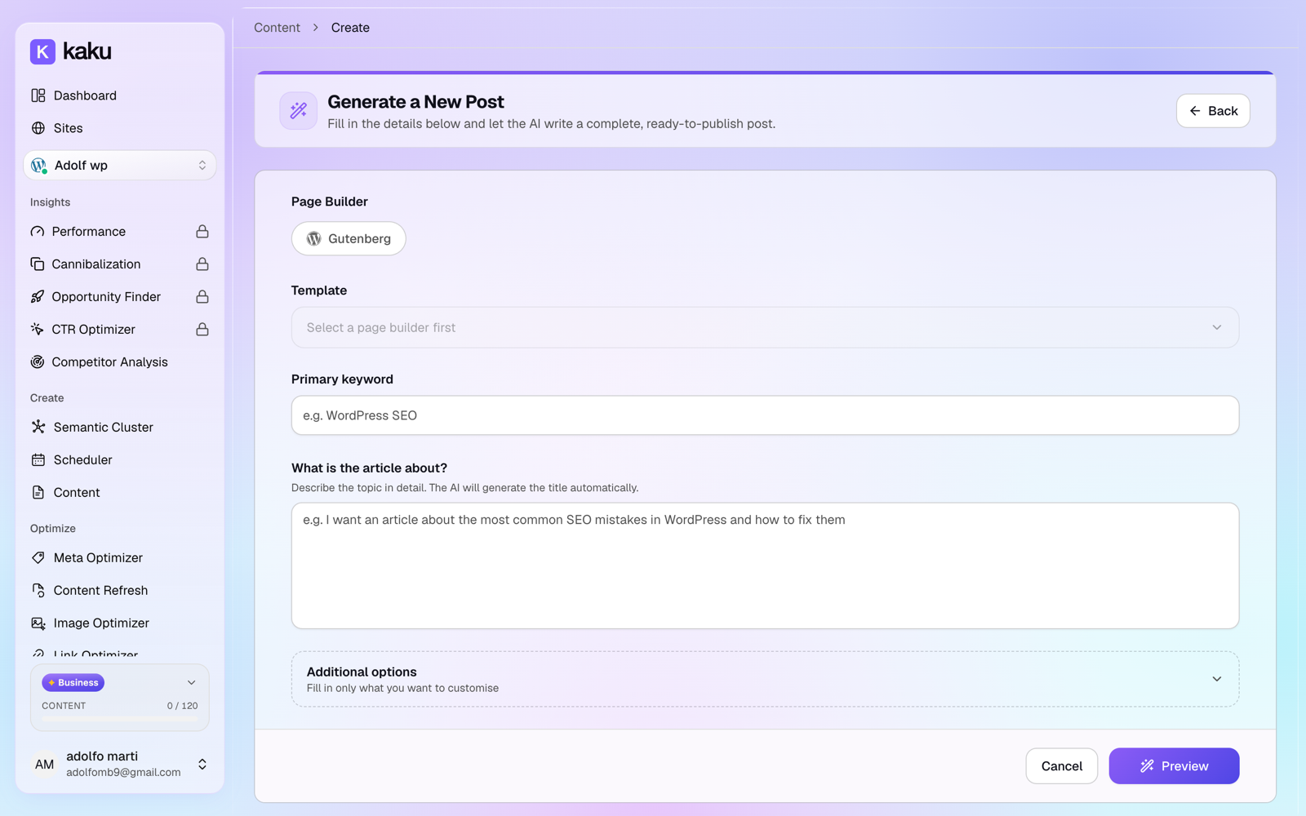Click the lock icon on Performance row

coord(202,232)
